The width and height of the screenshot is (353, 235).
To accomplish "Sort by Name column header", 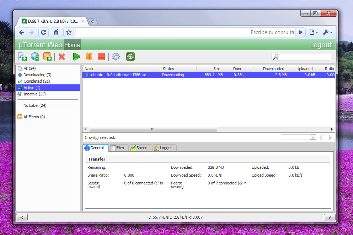I will (x=122, y=69).
